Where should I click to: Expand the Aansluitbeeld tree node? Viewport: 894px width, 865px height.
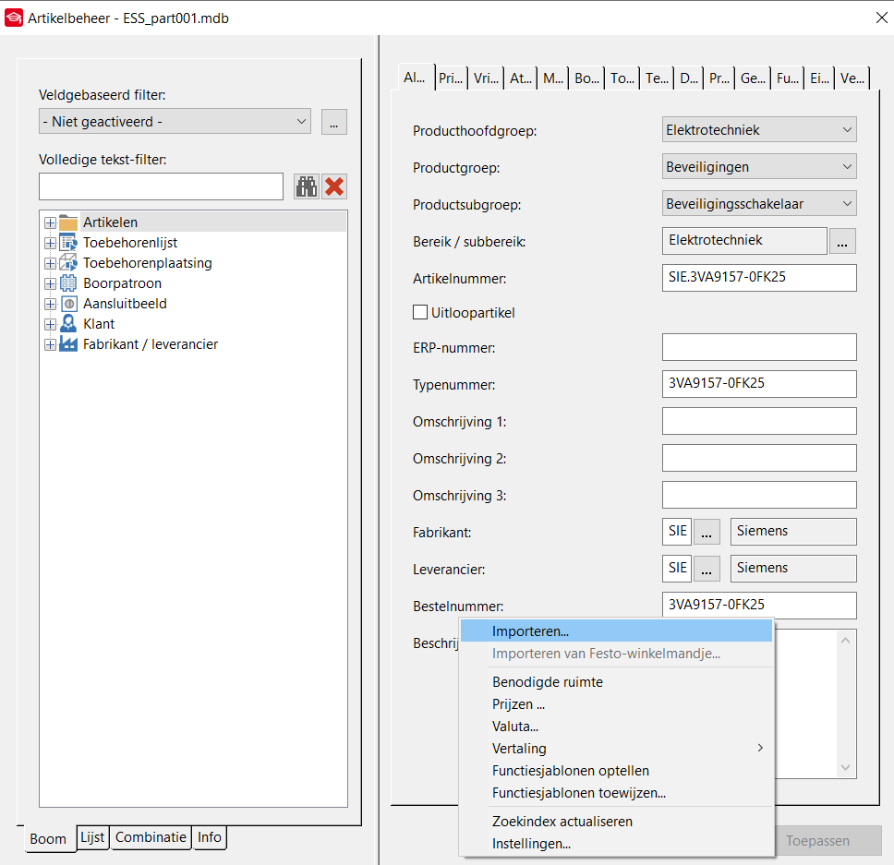pyautogui.click(x=50, y=305)
